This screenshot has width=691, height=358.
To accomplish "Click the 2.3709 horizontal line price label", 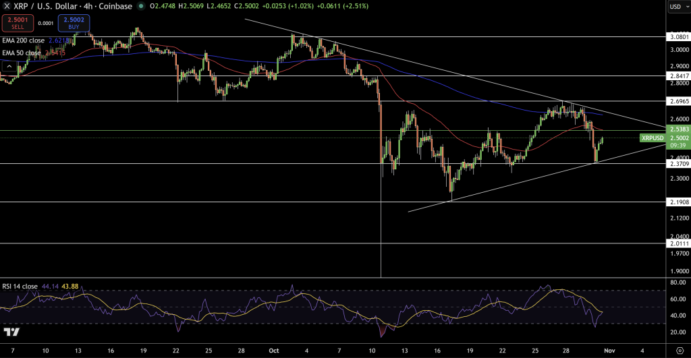I will (679, 164).
